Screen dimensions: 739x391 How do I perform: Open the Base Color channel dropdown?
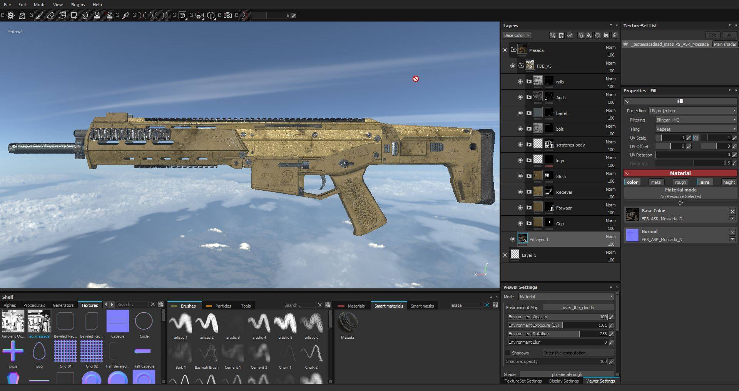coord(517,35)
